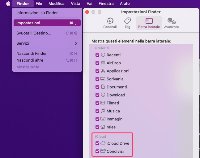Toggle the Filmati checkbox
Image resolution: width=200 pixels, height=158 pixels.
pyautogui.click(x=97, y=103)
